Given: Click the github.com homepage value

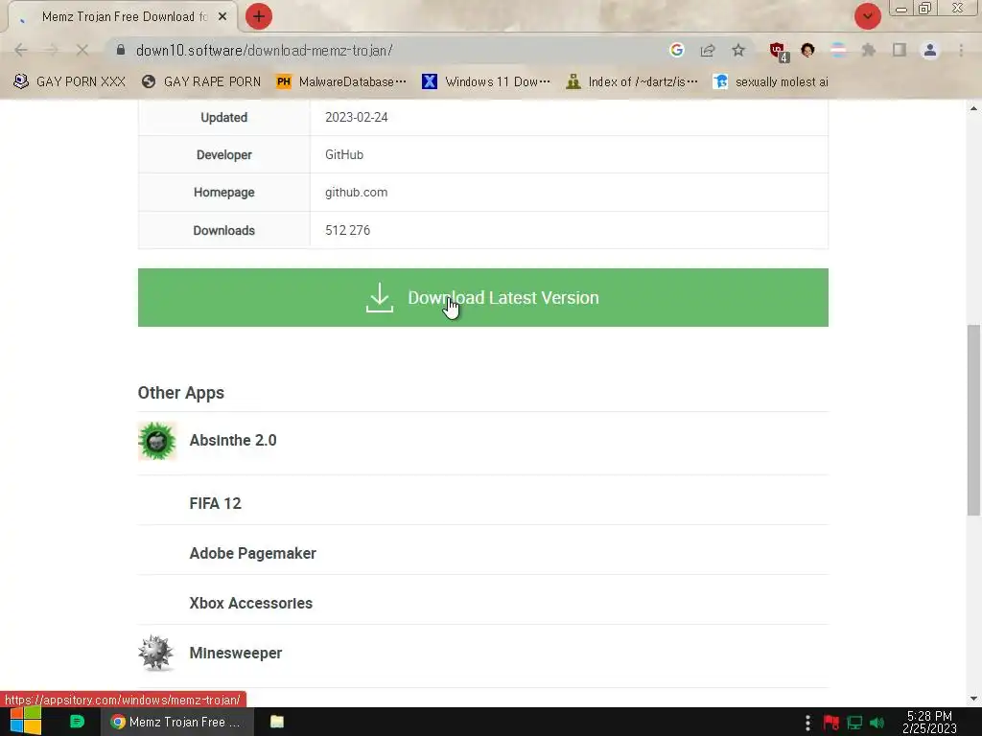Looking at the screenshot, I should [357, 192].
